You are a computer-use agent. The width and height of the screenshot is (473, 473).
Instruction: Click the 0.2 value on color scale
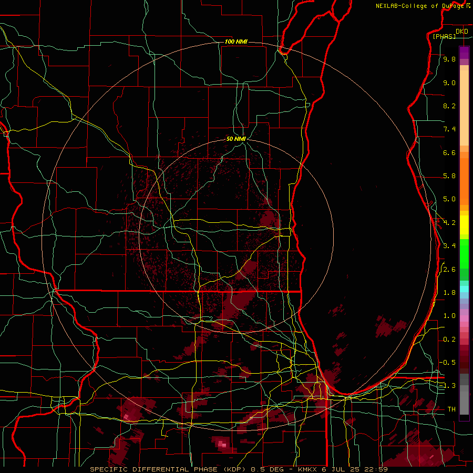tap(449, 340)
